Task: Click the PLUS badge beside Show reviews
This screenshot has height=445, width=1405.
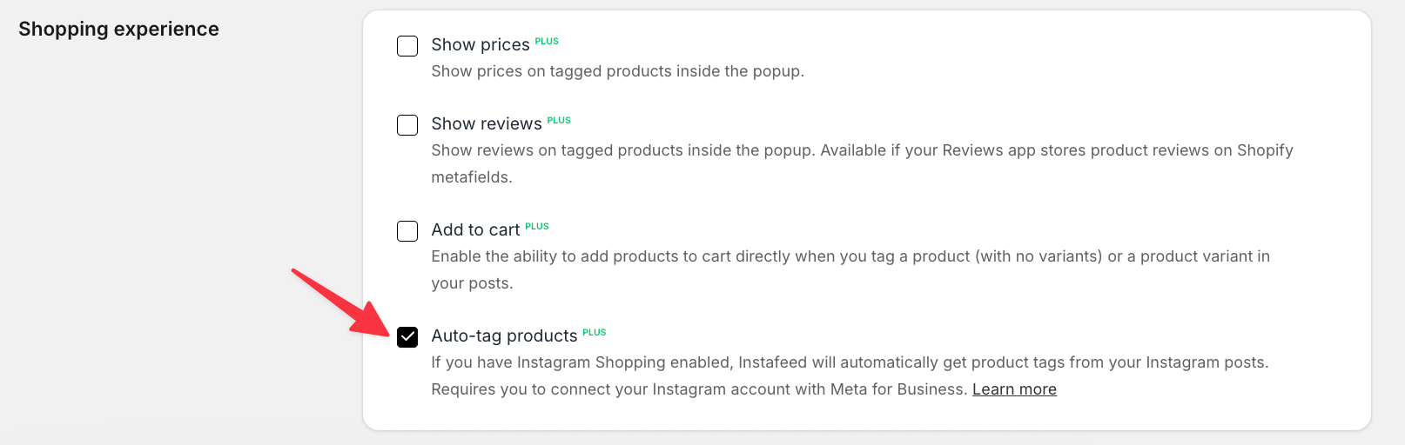Action: pyautogui.click(x=559, y=120)
